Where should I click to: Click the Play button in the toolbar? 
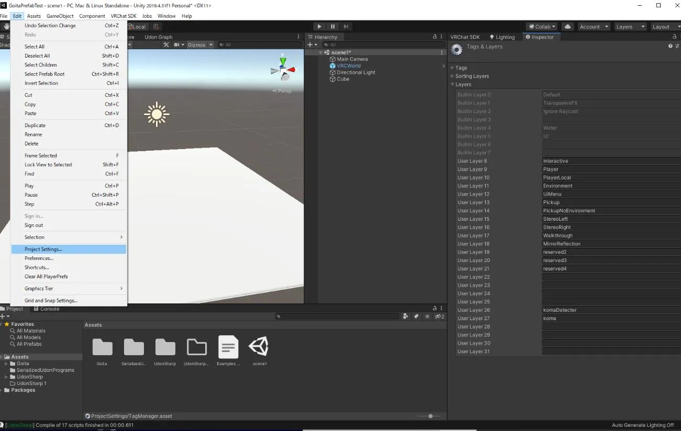click(319, 27)
